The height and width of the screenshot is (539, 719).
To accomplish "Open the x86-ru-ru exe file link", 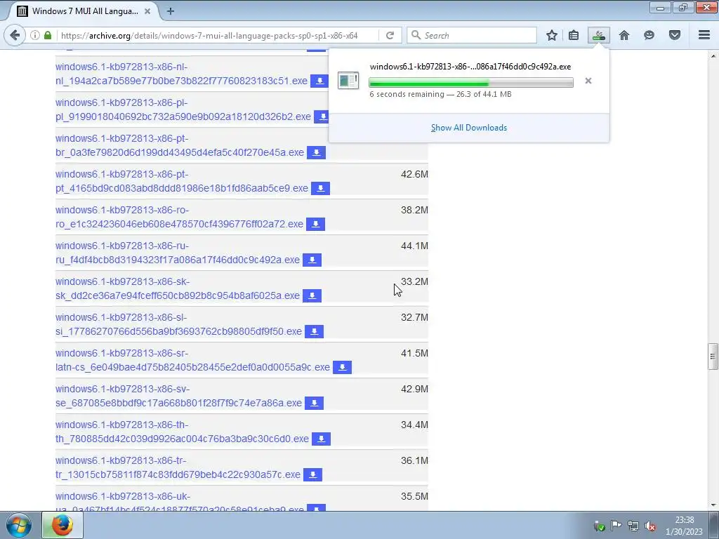I will (178, 253).
